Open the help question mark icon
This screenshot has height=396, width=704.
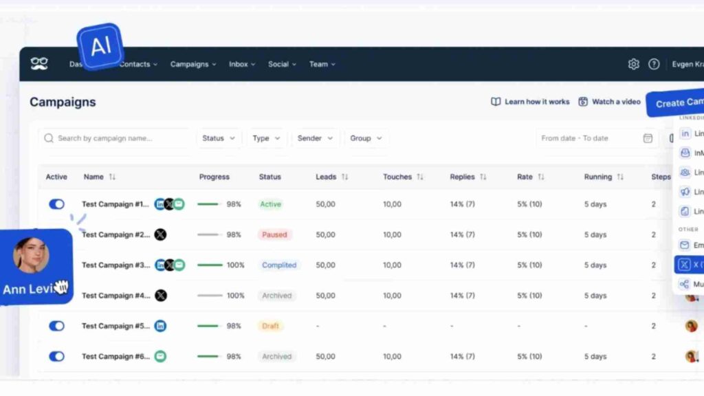pos(654,64)
